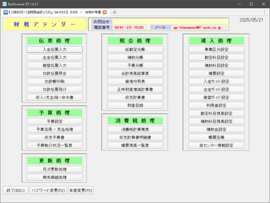Open 合計残高試算表

tap(135, 73)
